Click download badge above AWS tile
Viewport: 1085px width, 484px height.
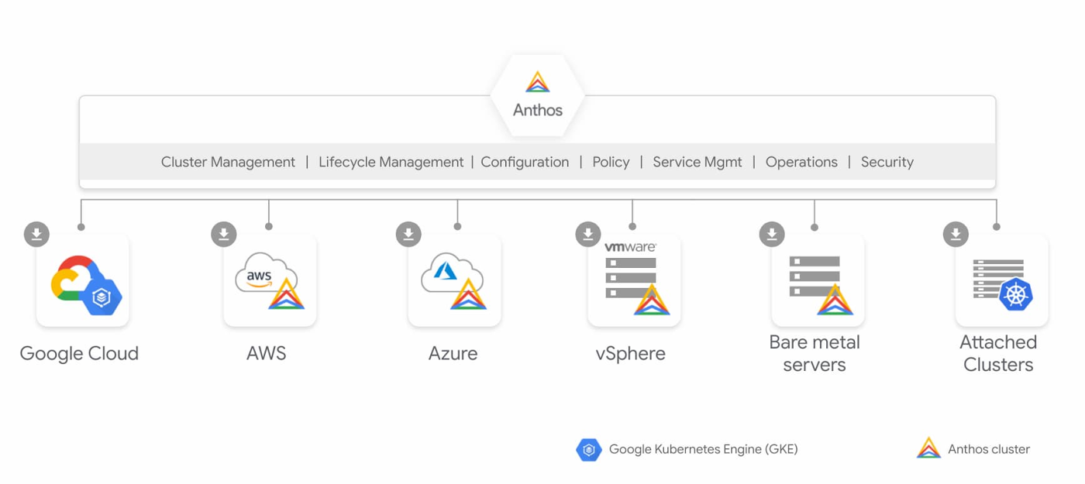[x=224, y=234]
